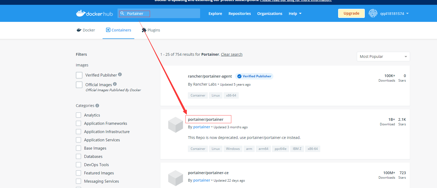Switch to the Docker tab
The height and width of the screenshot is (188, 437).
(x=86, y=30)
